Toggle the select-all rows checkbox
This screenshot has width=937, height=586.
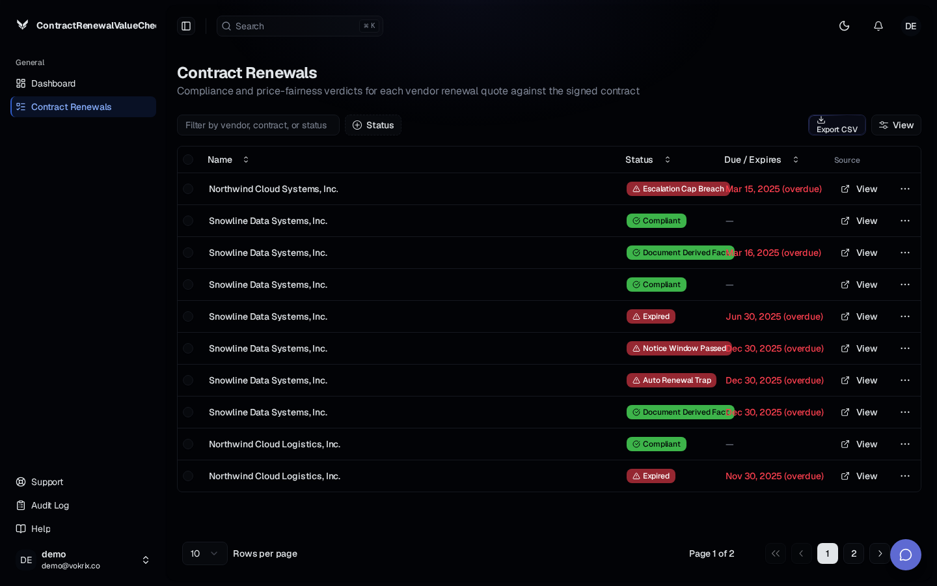click(x=188, y=160)
